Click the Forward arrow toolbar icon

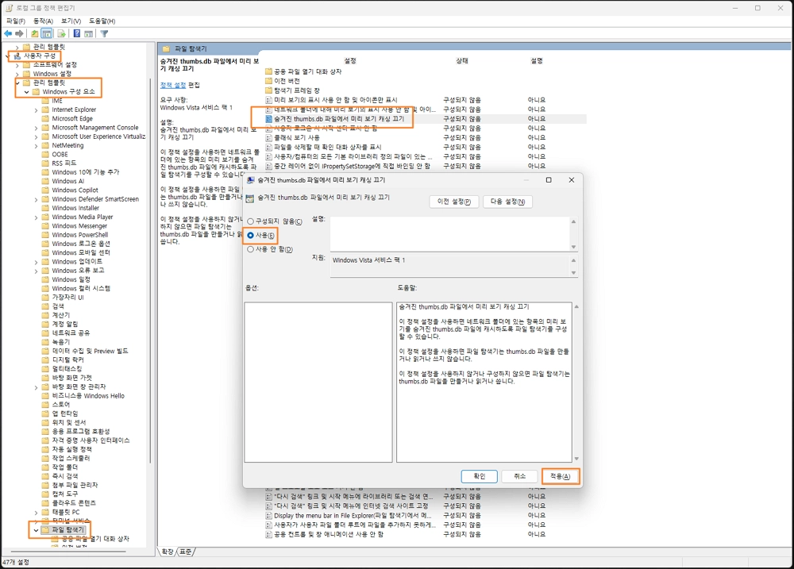click(19, 34)
